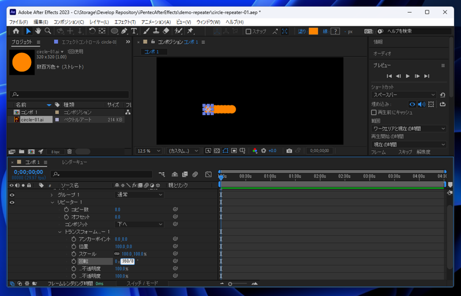Click the Home icon in toolbar
Image resolution: width=461 pixels, height=296 pixels.
tap(16, 31)
